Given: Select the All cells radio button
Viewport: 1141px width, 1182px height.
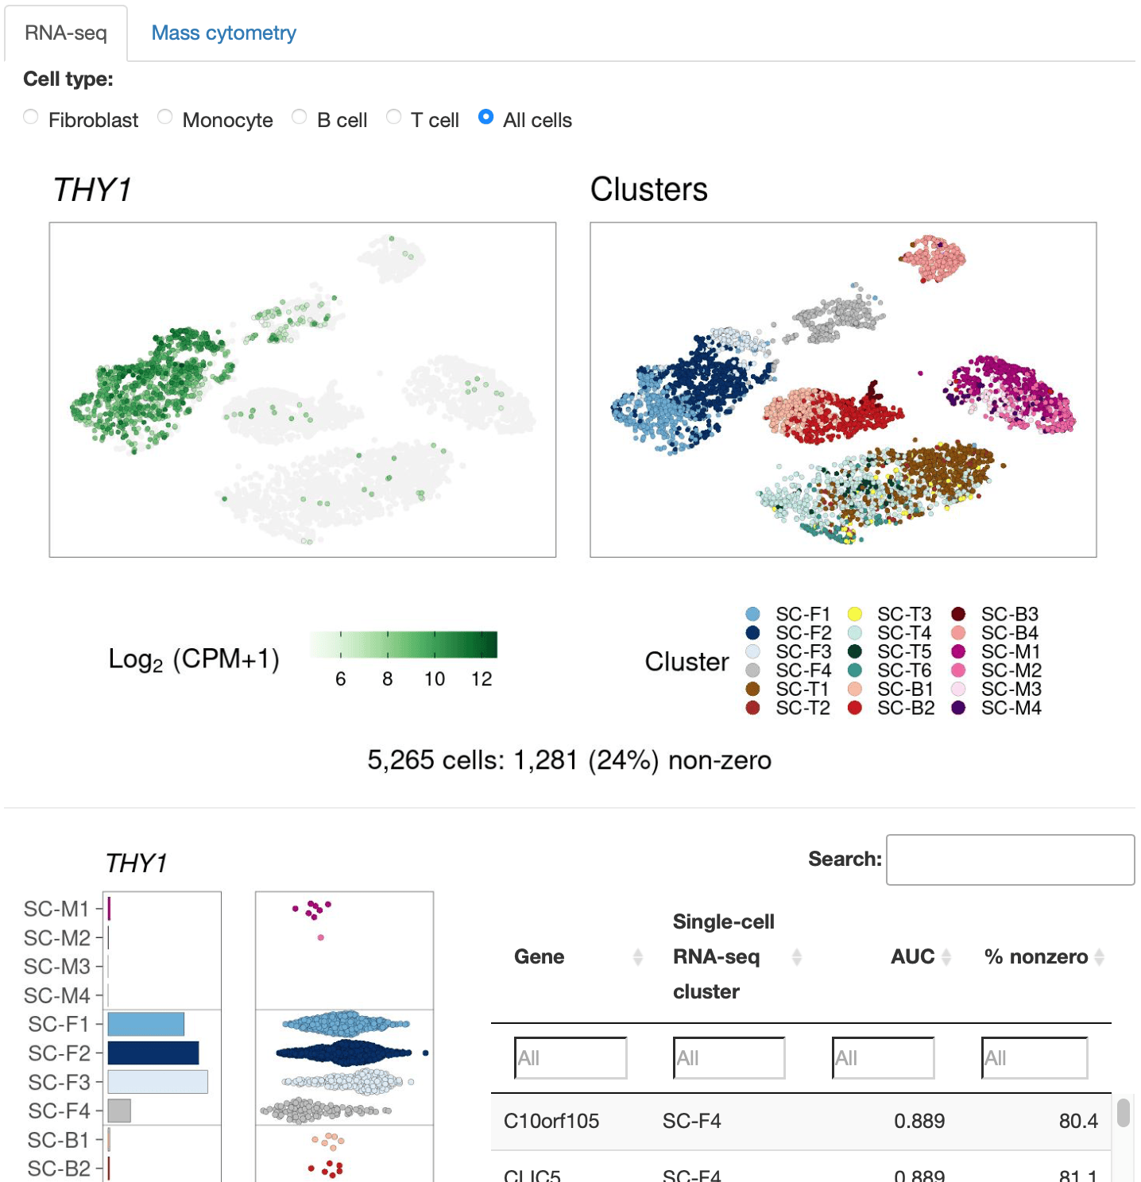Looking at the screenshot, I should click(x=485, y=117).
